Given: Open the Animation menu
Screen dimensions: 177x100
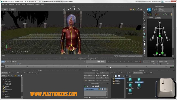Looking at the screenshot, I should (x=11, y=4).
